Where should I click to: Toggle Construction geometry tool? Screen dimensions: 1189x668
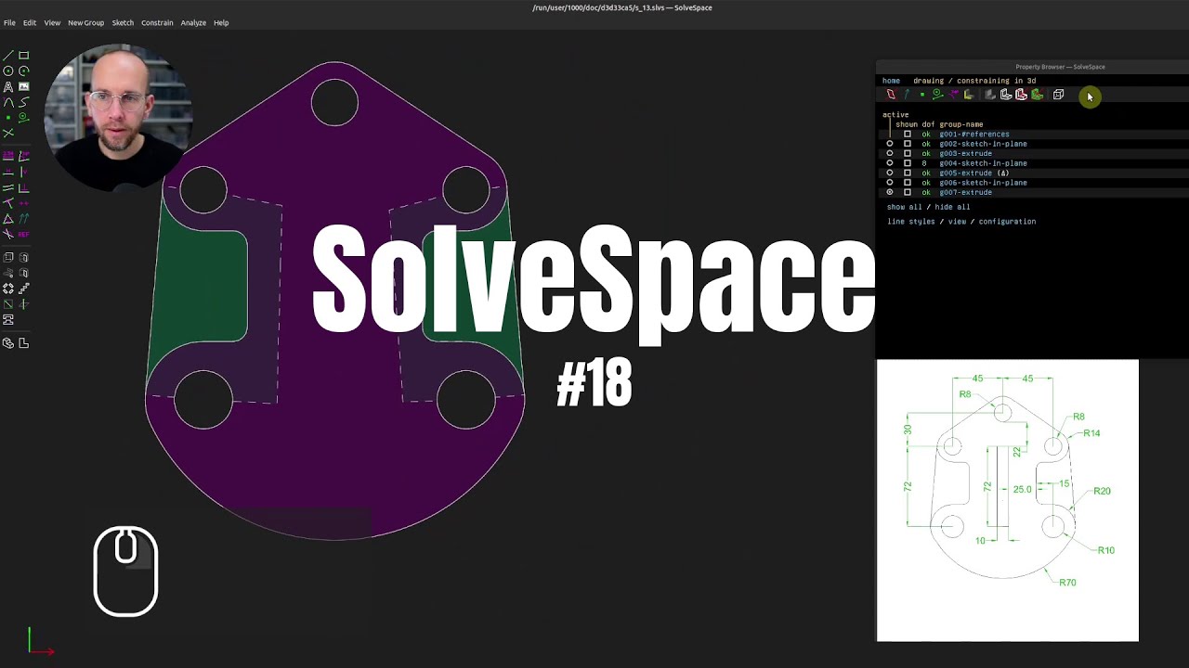coord(24,118)
